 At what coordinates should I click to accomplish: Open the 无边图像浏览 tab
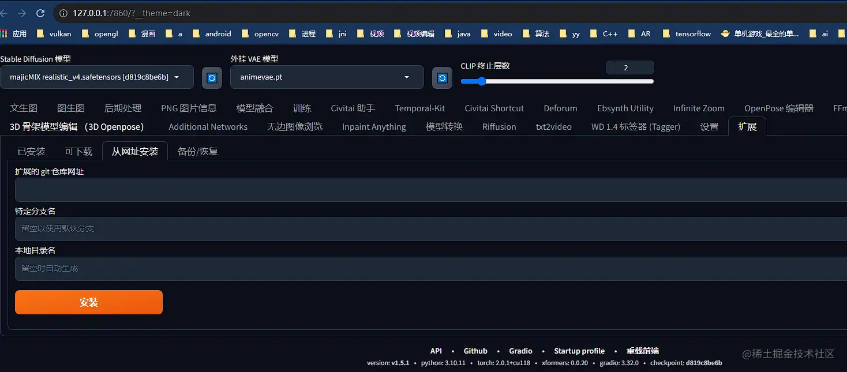point(295,127)
